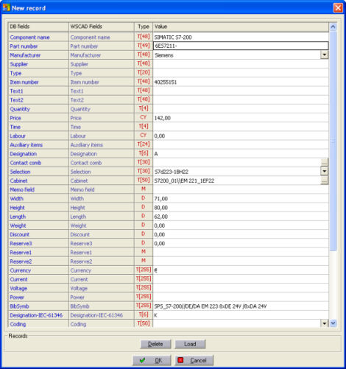The image size is (346, 369).
Task: Click the Price value cell
Action: [x=241, y=118]
